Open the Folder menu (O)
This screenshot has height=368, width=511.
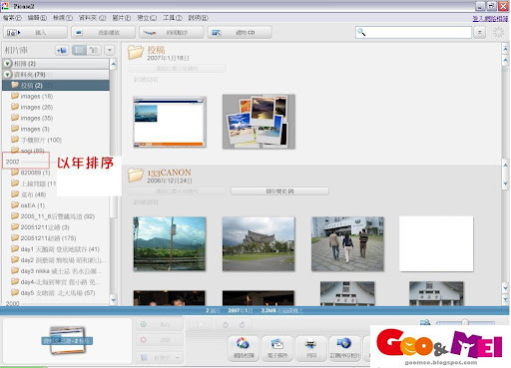[x=92, y=18]
